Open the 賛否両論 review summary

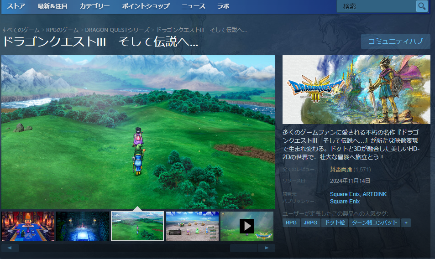pos(341,170)
